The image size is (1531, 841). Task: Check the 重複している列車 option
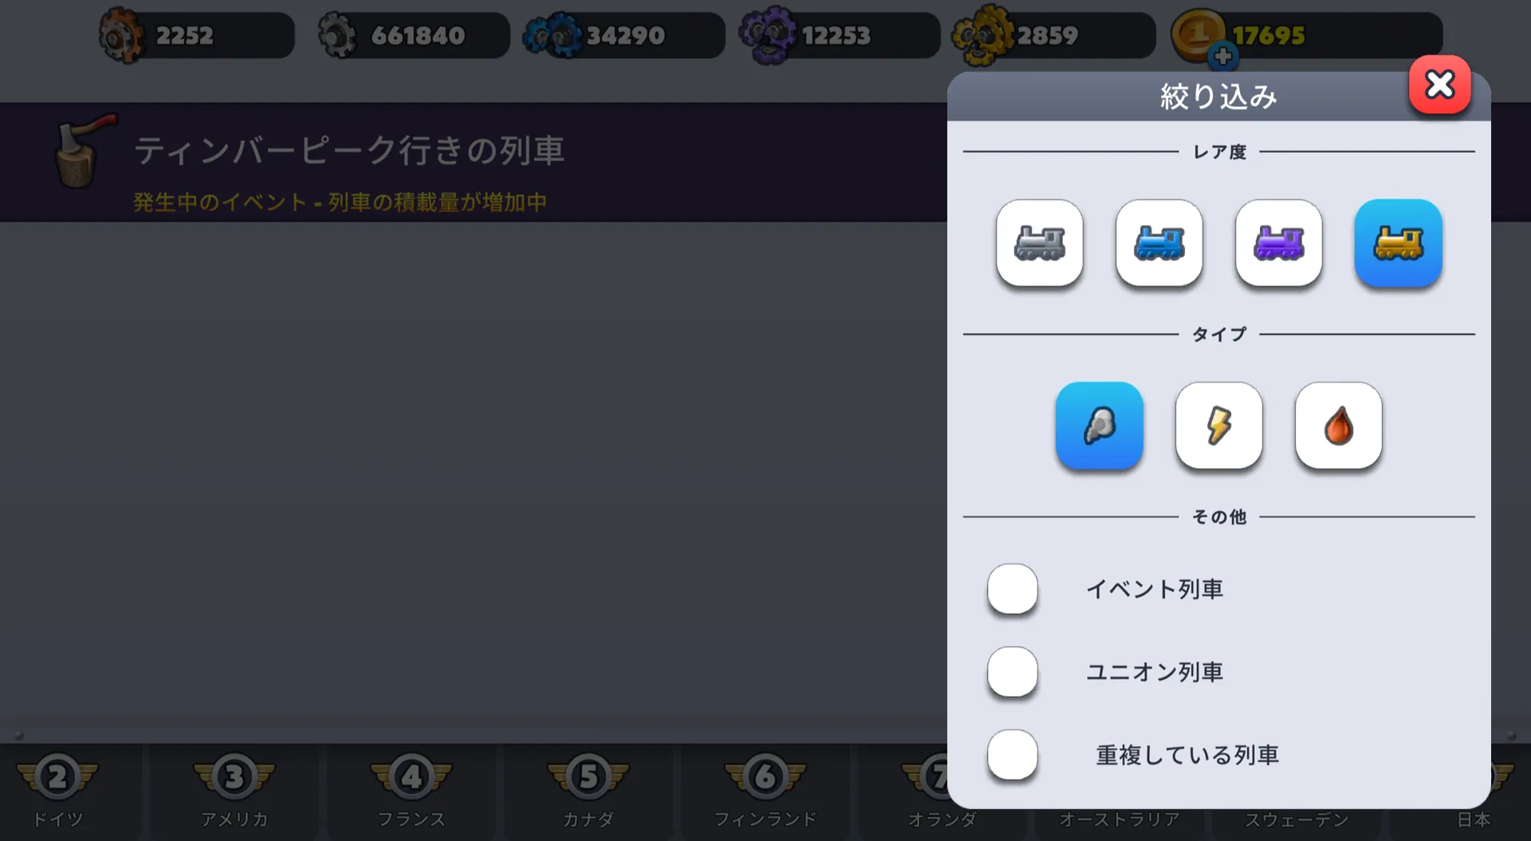[x=1013, y=755]
